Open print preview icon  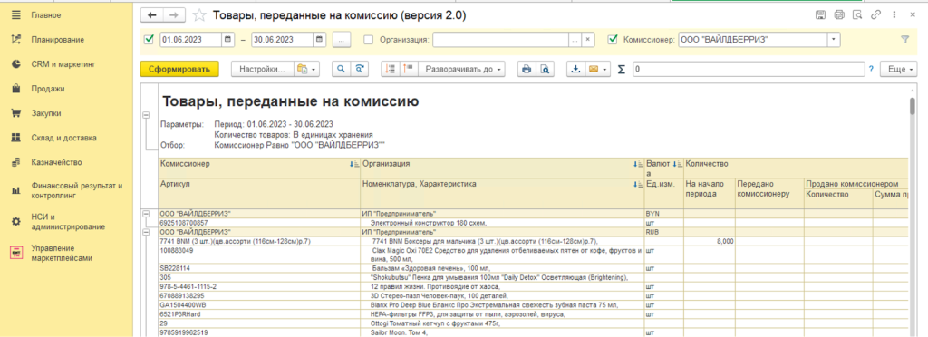(545, 69)
